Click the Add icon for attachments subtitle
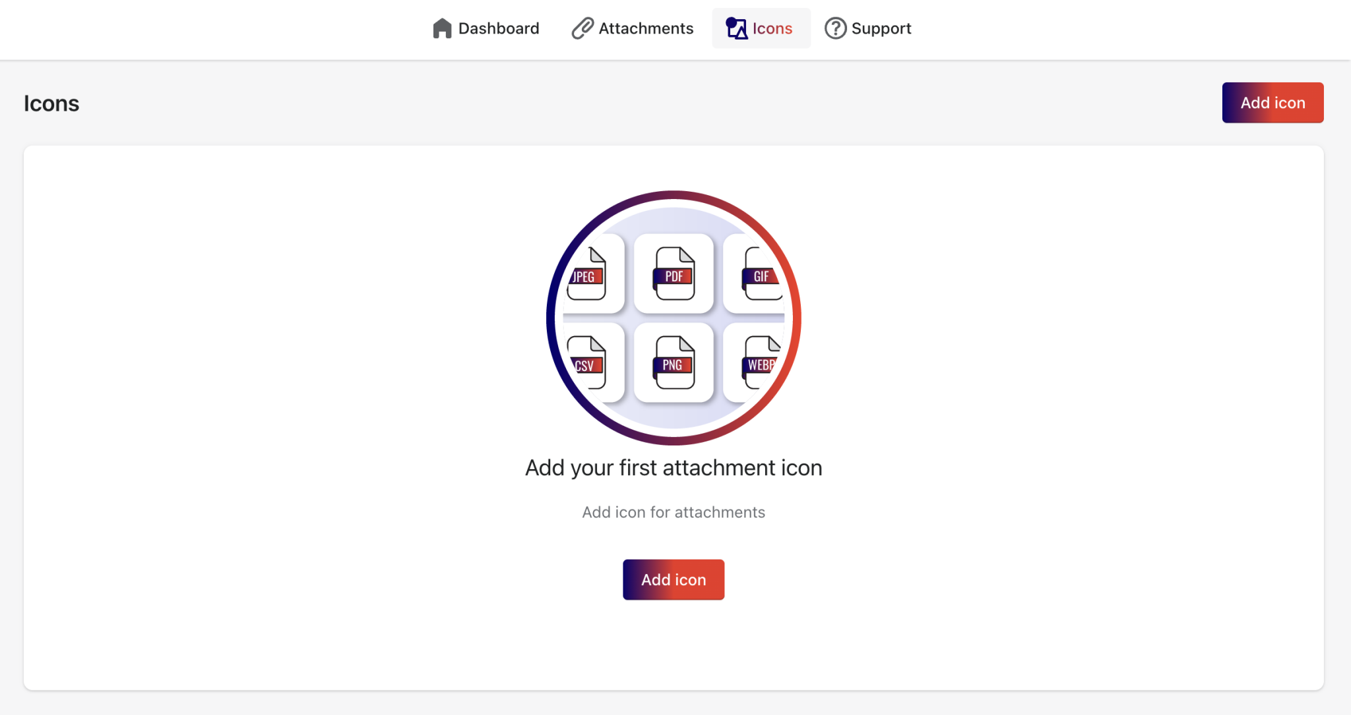The image size is (1351, 715). [673, 512]
